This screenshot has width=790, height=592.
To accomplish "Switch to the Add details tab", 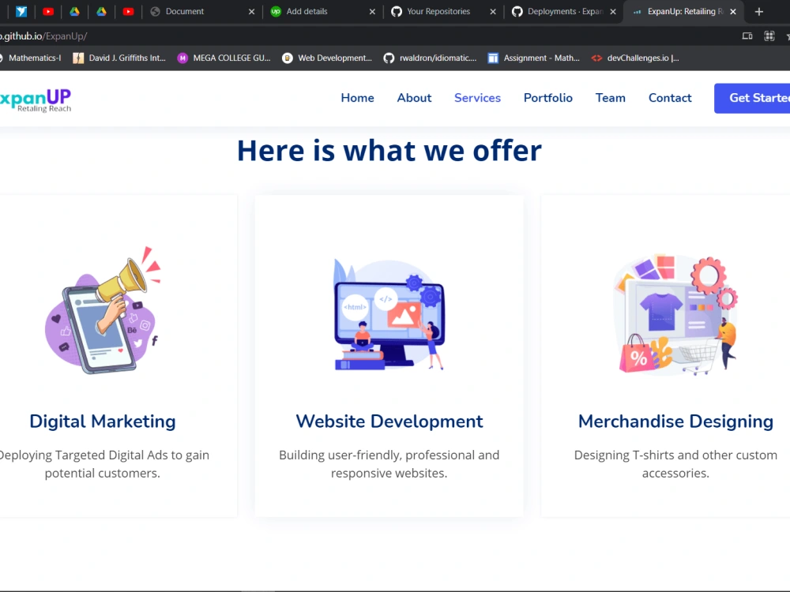I will coord(322,11).
